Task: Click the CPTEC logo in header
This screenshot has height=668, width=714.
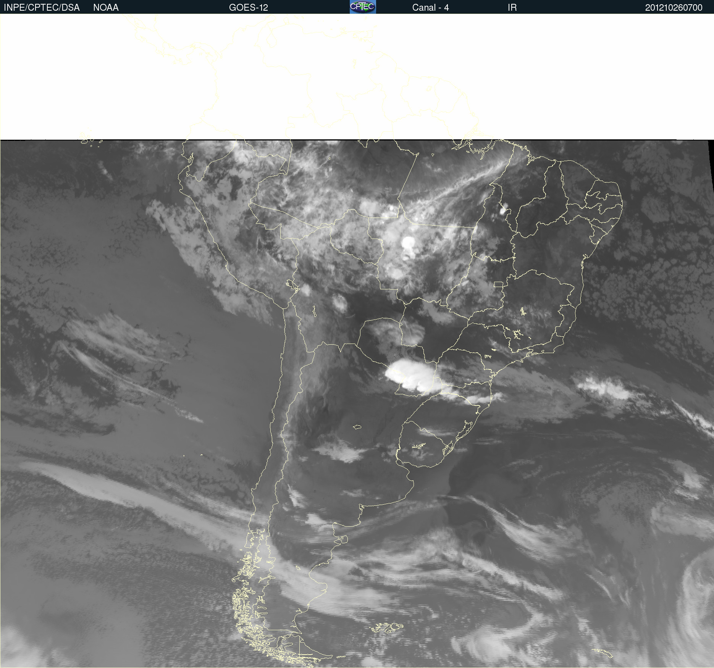Action: (363, 7)
